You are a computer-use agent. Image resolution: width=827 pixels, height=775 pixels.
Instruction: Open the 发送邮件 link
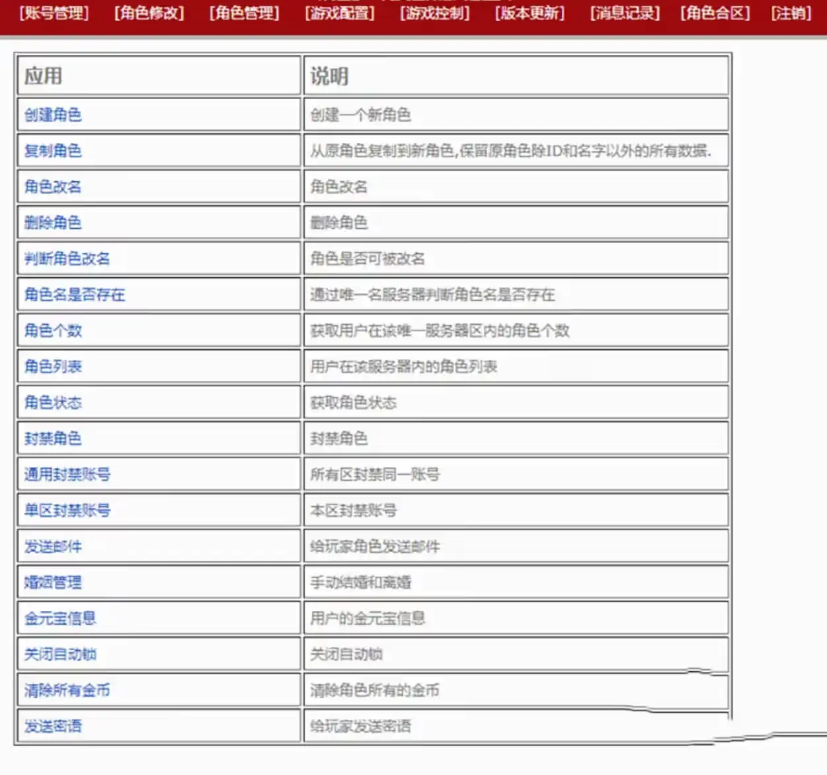(x=53, y=546)
